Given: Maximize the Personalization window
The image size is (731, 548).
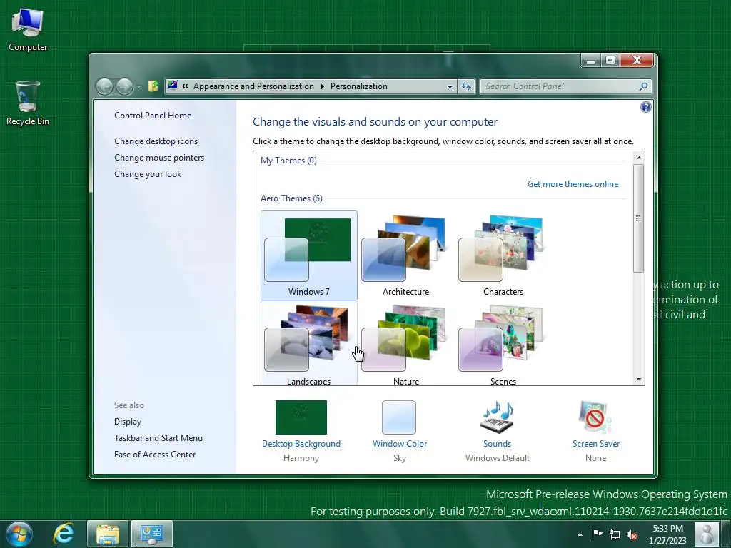Looking at the screenshot, I should click(610, 61).
